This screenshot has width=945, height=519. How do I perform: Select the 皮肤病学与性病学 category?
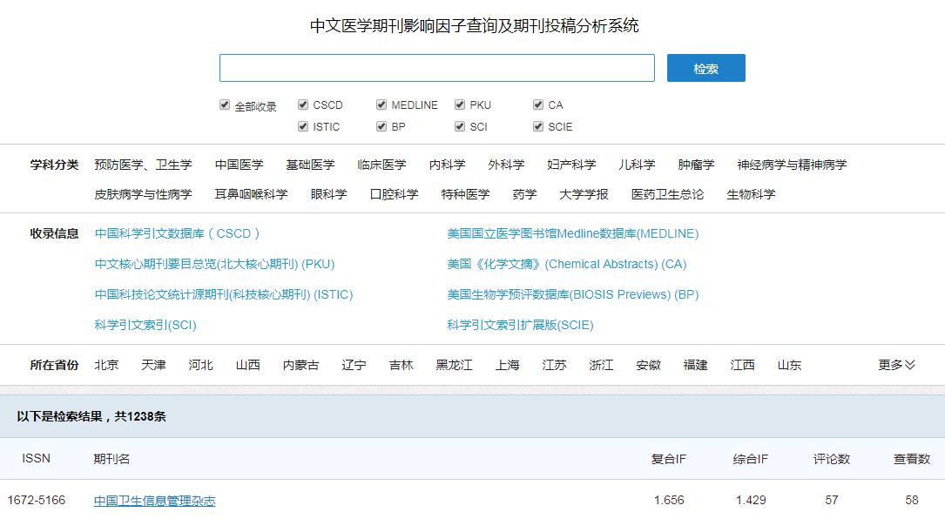(x=143, y=194)
